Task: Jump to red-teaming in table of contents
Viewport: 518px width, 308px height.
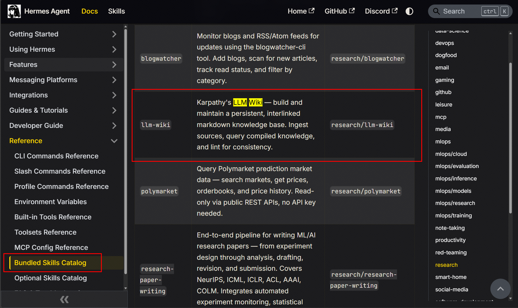Action: [x=451, y=252]
